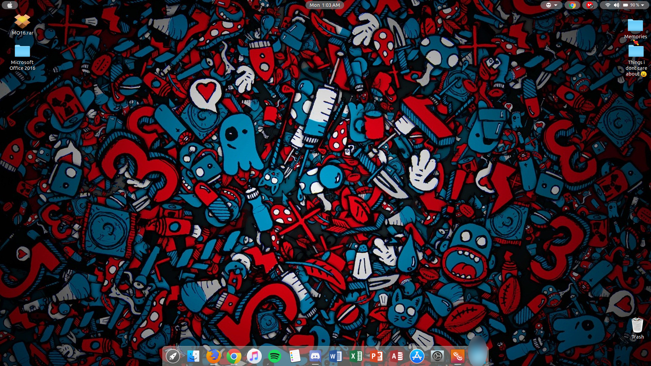This screenshot has height=366, width=651.
Task: Expand the system menu arrow beside 90 %
Action: tap(643, 5)
